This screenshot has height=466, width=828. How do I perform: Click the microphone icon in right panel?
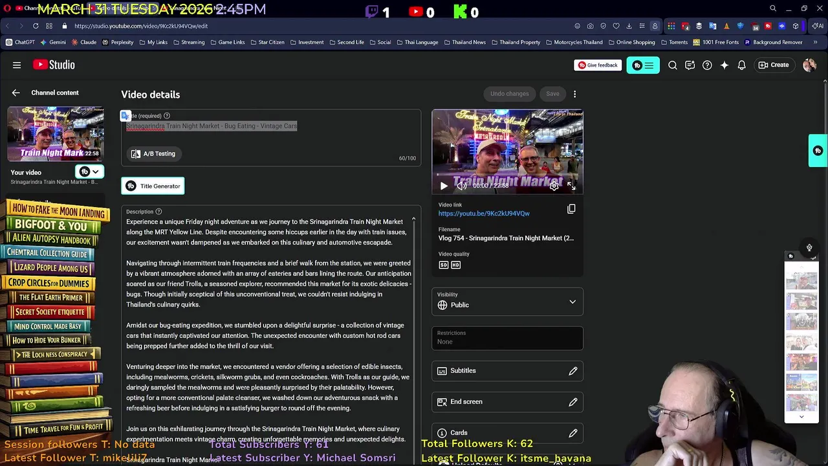coord(809,247)
